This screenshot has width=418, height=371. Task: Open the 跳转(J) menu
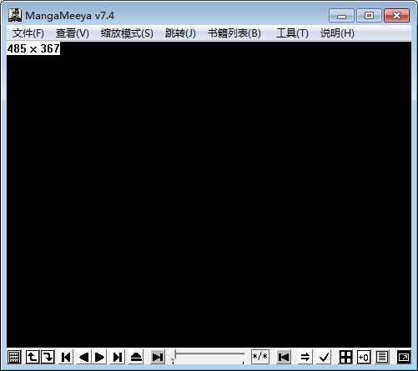point(180,33)
